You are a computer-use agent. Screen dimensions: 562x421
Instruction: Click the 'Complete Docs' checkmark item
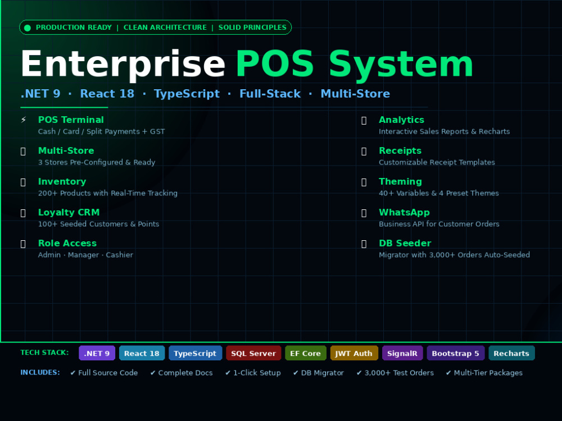point(182,373)
